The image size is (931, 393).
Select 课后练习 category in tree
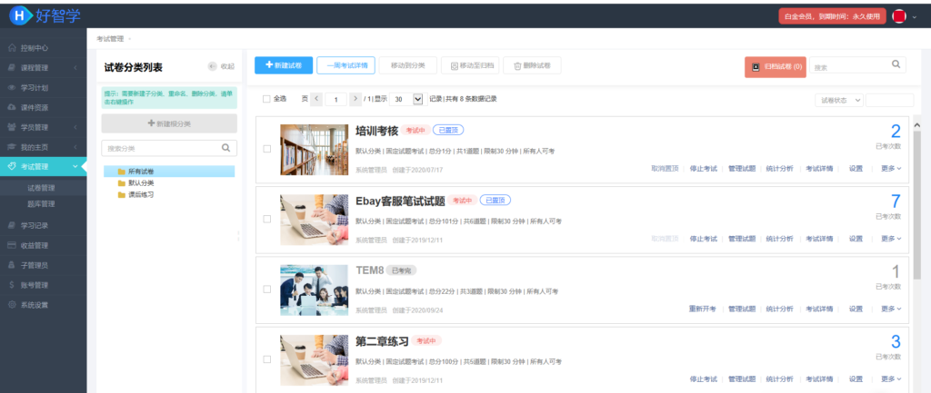tap(141, 194)
